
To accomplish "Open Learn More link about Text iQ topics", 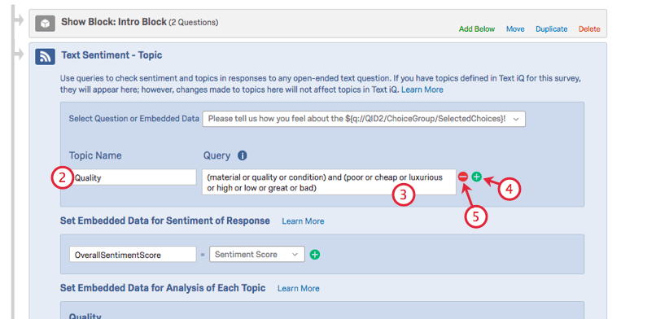I will coord(422,90).
